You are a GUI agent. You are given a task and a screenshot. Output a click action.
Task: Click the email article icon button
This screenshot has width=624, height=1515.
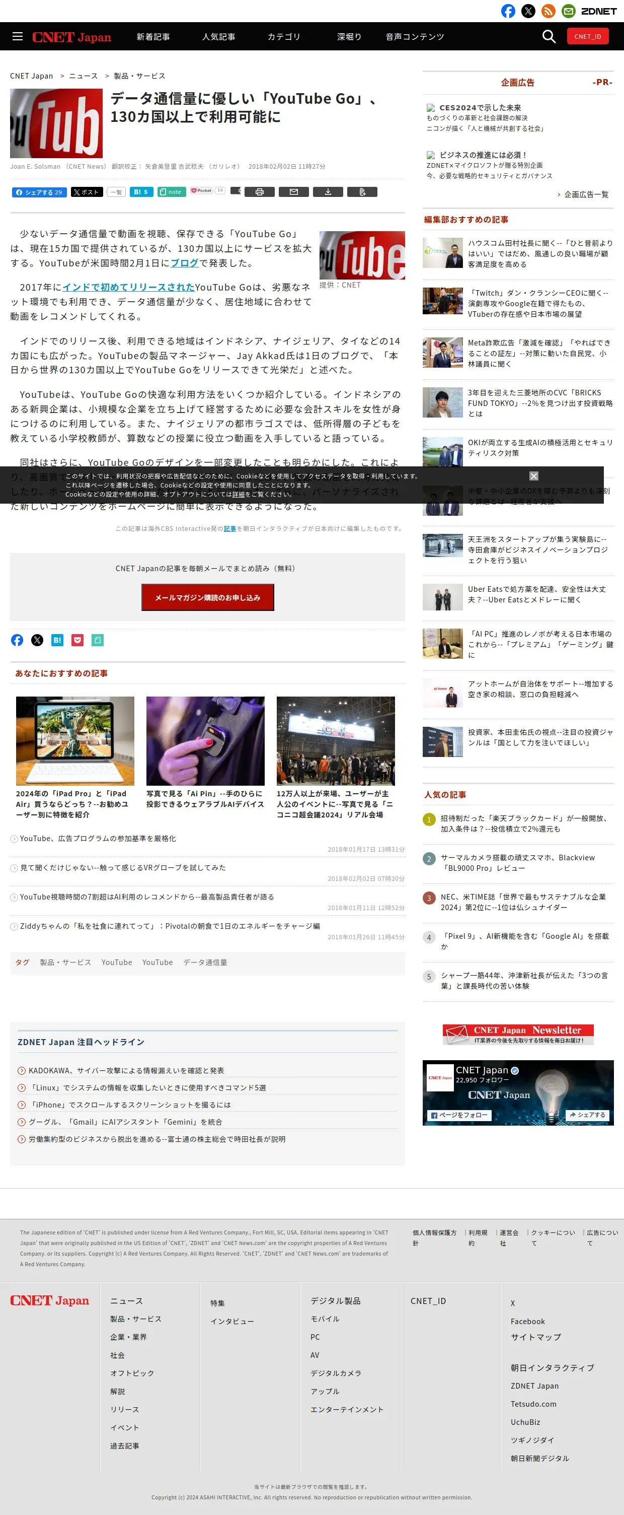(294, 192)
